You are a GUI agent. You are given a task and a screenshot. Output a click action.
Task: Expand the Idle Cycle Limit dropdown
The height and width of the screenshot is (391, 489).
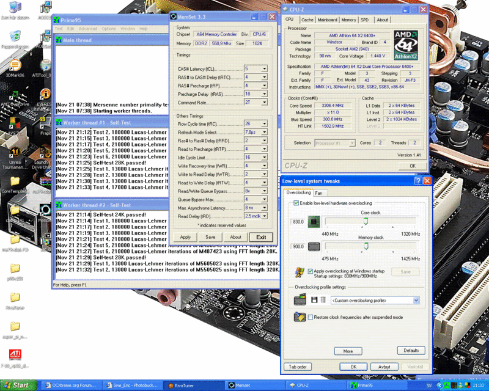[265, 157]
